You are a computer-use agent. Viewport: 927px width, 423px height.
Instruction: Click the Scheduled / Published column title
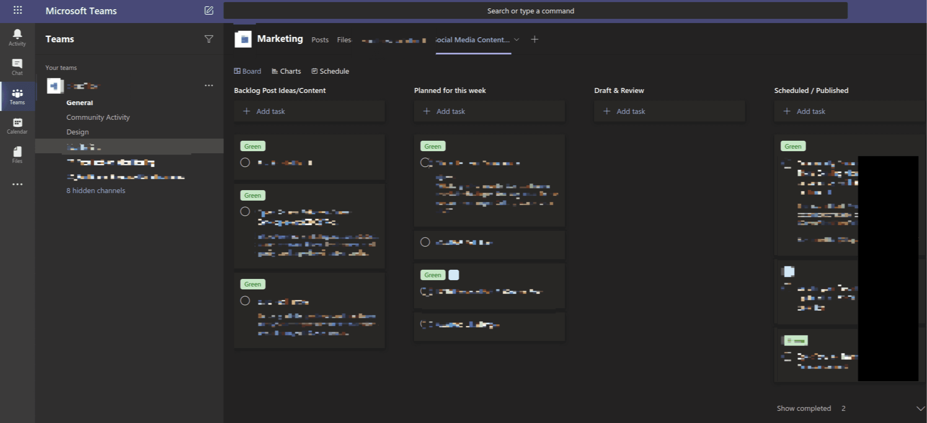point(811,90)
